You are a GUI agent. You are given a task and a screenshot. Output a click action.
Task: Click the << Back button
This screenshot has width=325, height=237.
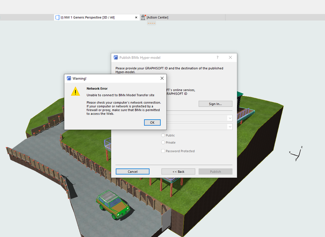click(x=178, y=172)
